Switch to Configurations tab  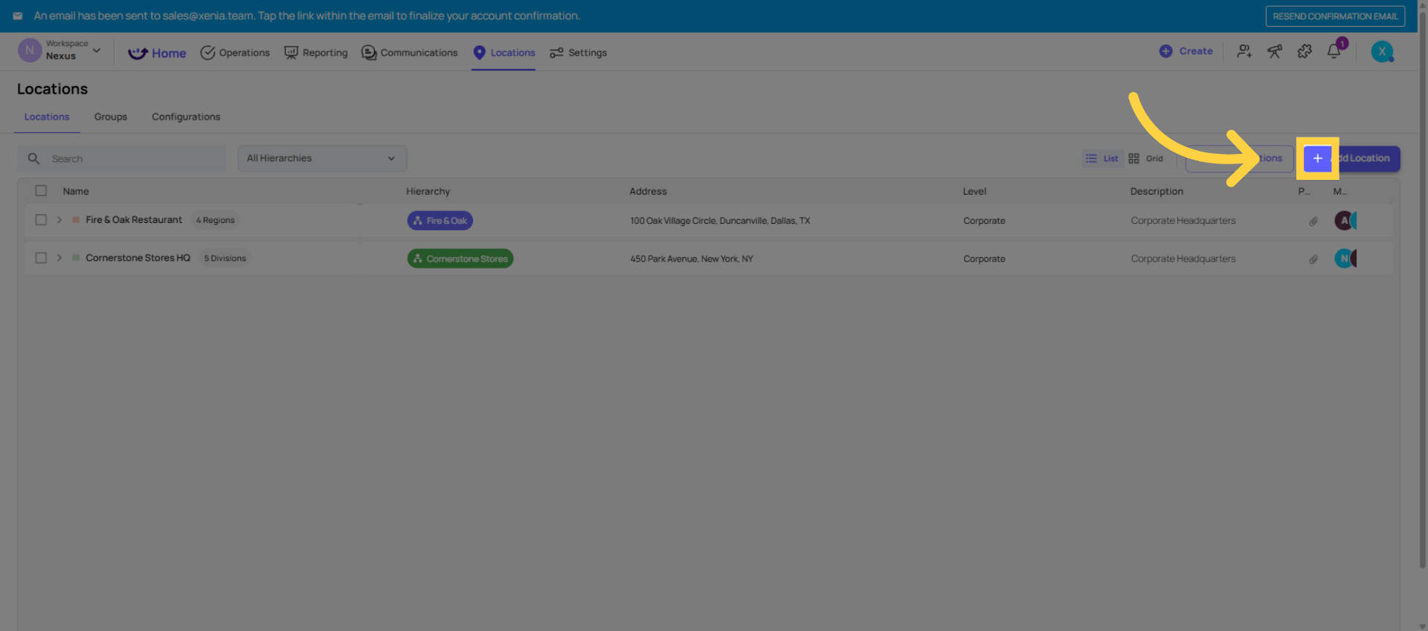point(186,117)
